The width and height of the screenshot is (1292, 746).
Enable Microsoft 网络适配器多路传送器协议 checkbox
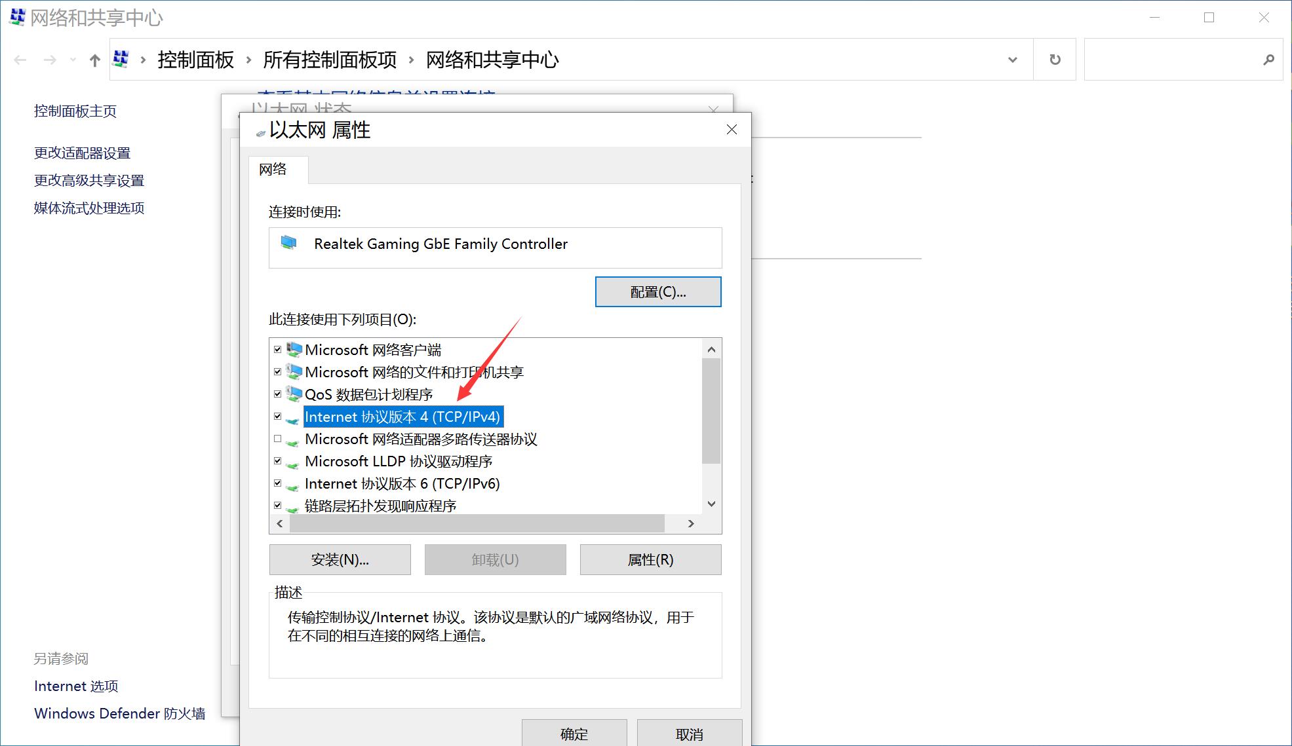277,439
